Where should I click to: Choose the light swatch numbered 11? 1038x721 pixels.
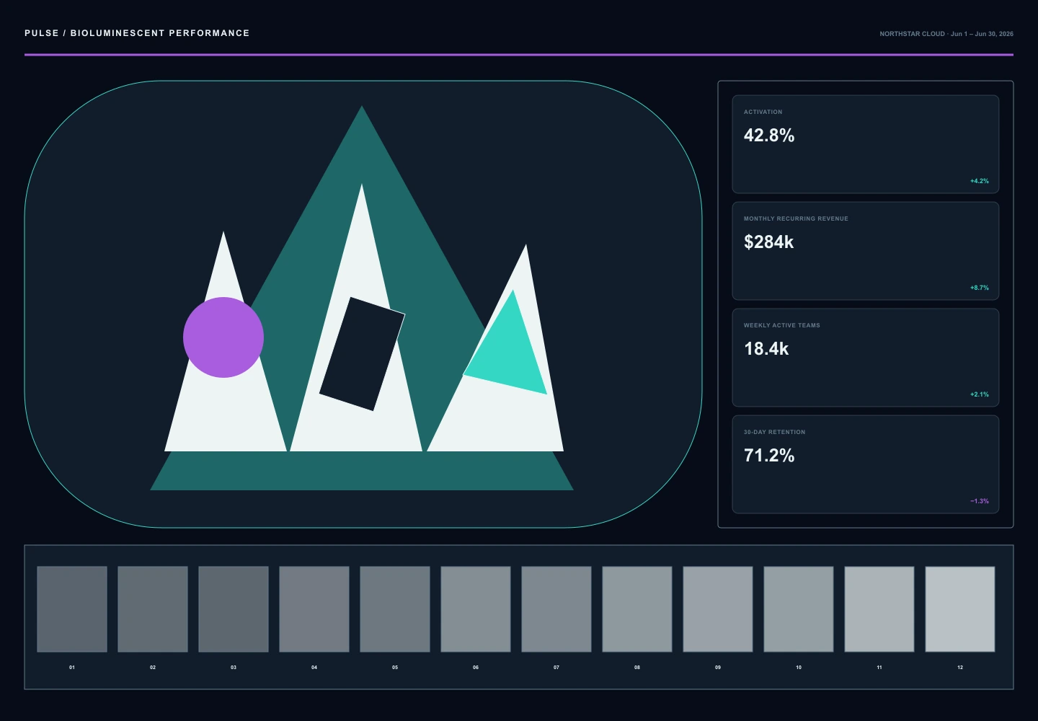click(x=879, y=609)
